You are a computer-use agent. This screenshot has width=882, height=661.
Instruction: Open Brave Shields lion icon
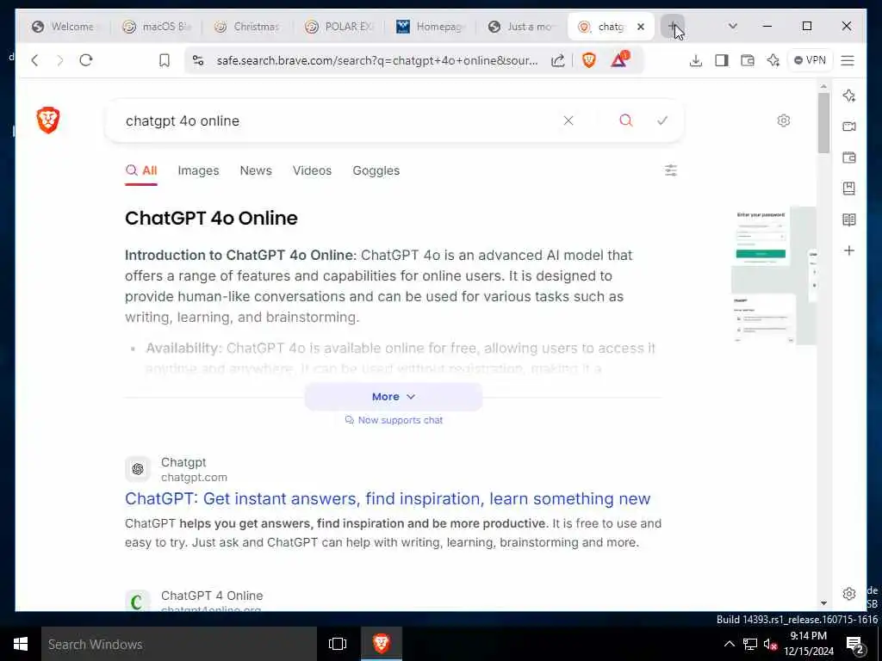pyautogui.click(x=589, y=60)
